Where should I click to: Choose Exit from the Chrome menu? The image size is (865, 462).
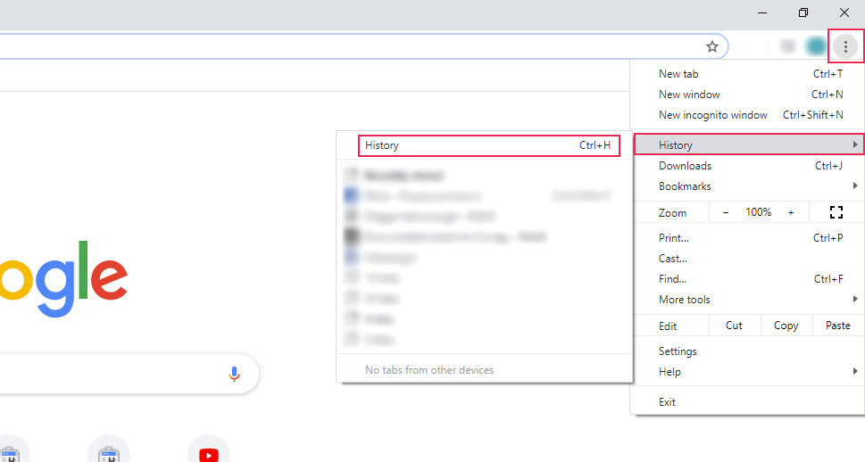(x=747, y=402)
